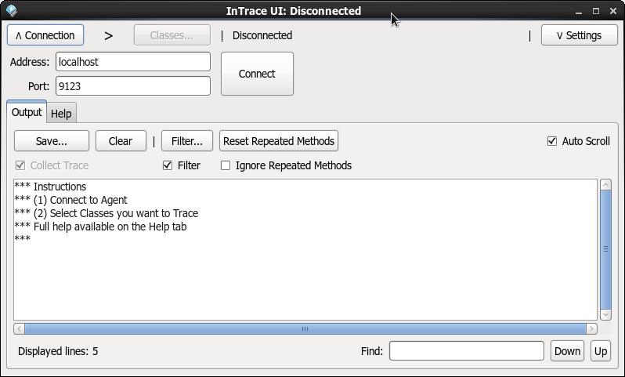Enable Ignore Repeated Methods
The width and height of the screenshot is (625, 377).
coord(226,165)
